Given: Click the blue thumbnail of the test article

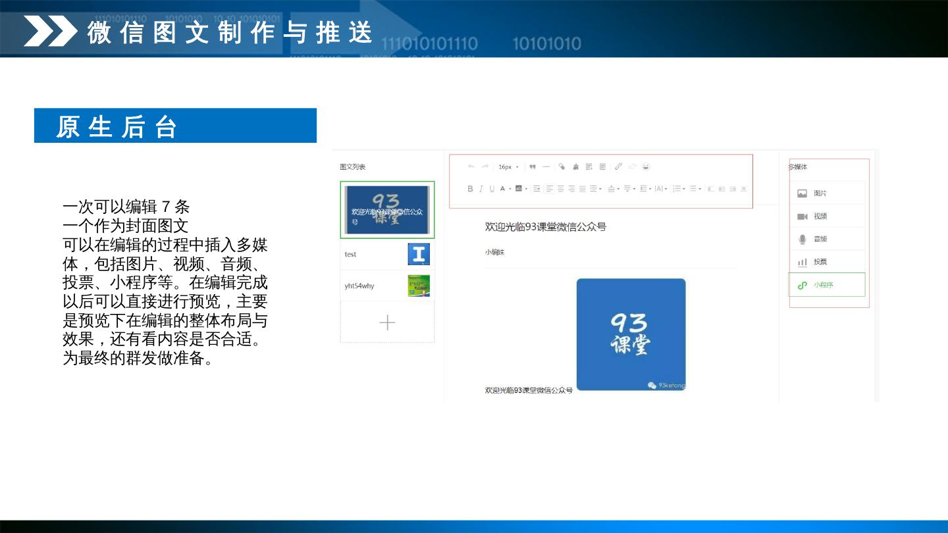Looking at the screenshot, I should click(x=419, y=254).
